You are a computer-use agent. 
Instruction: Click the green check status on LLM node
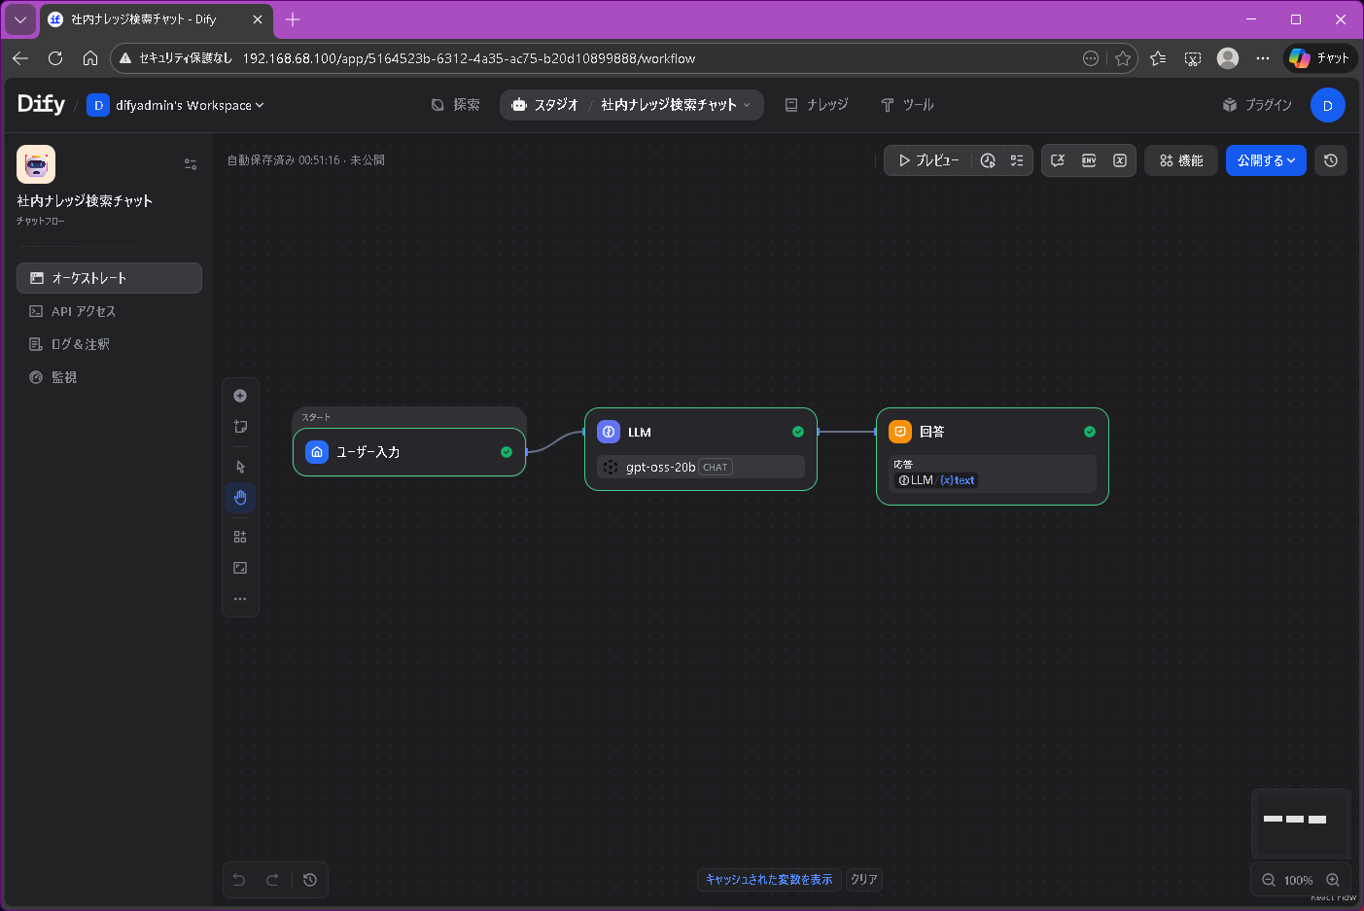[798, 432]
